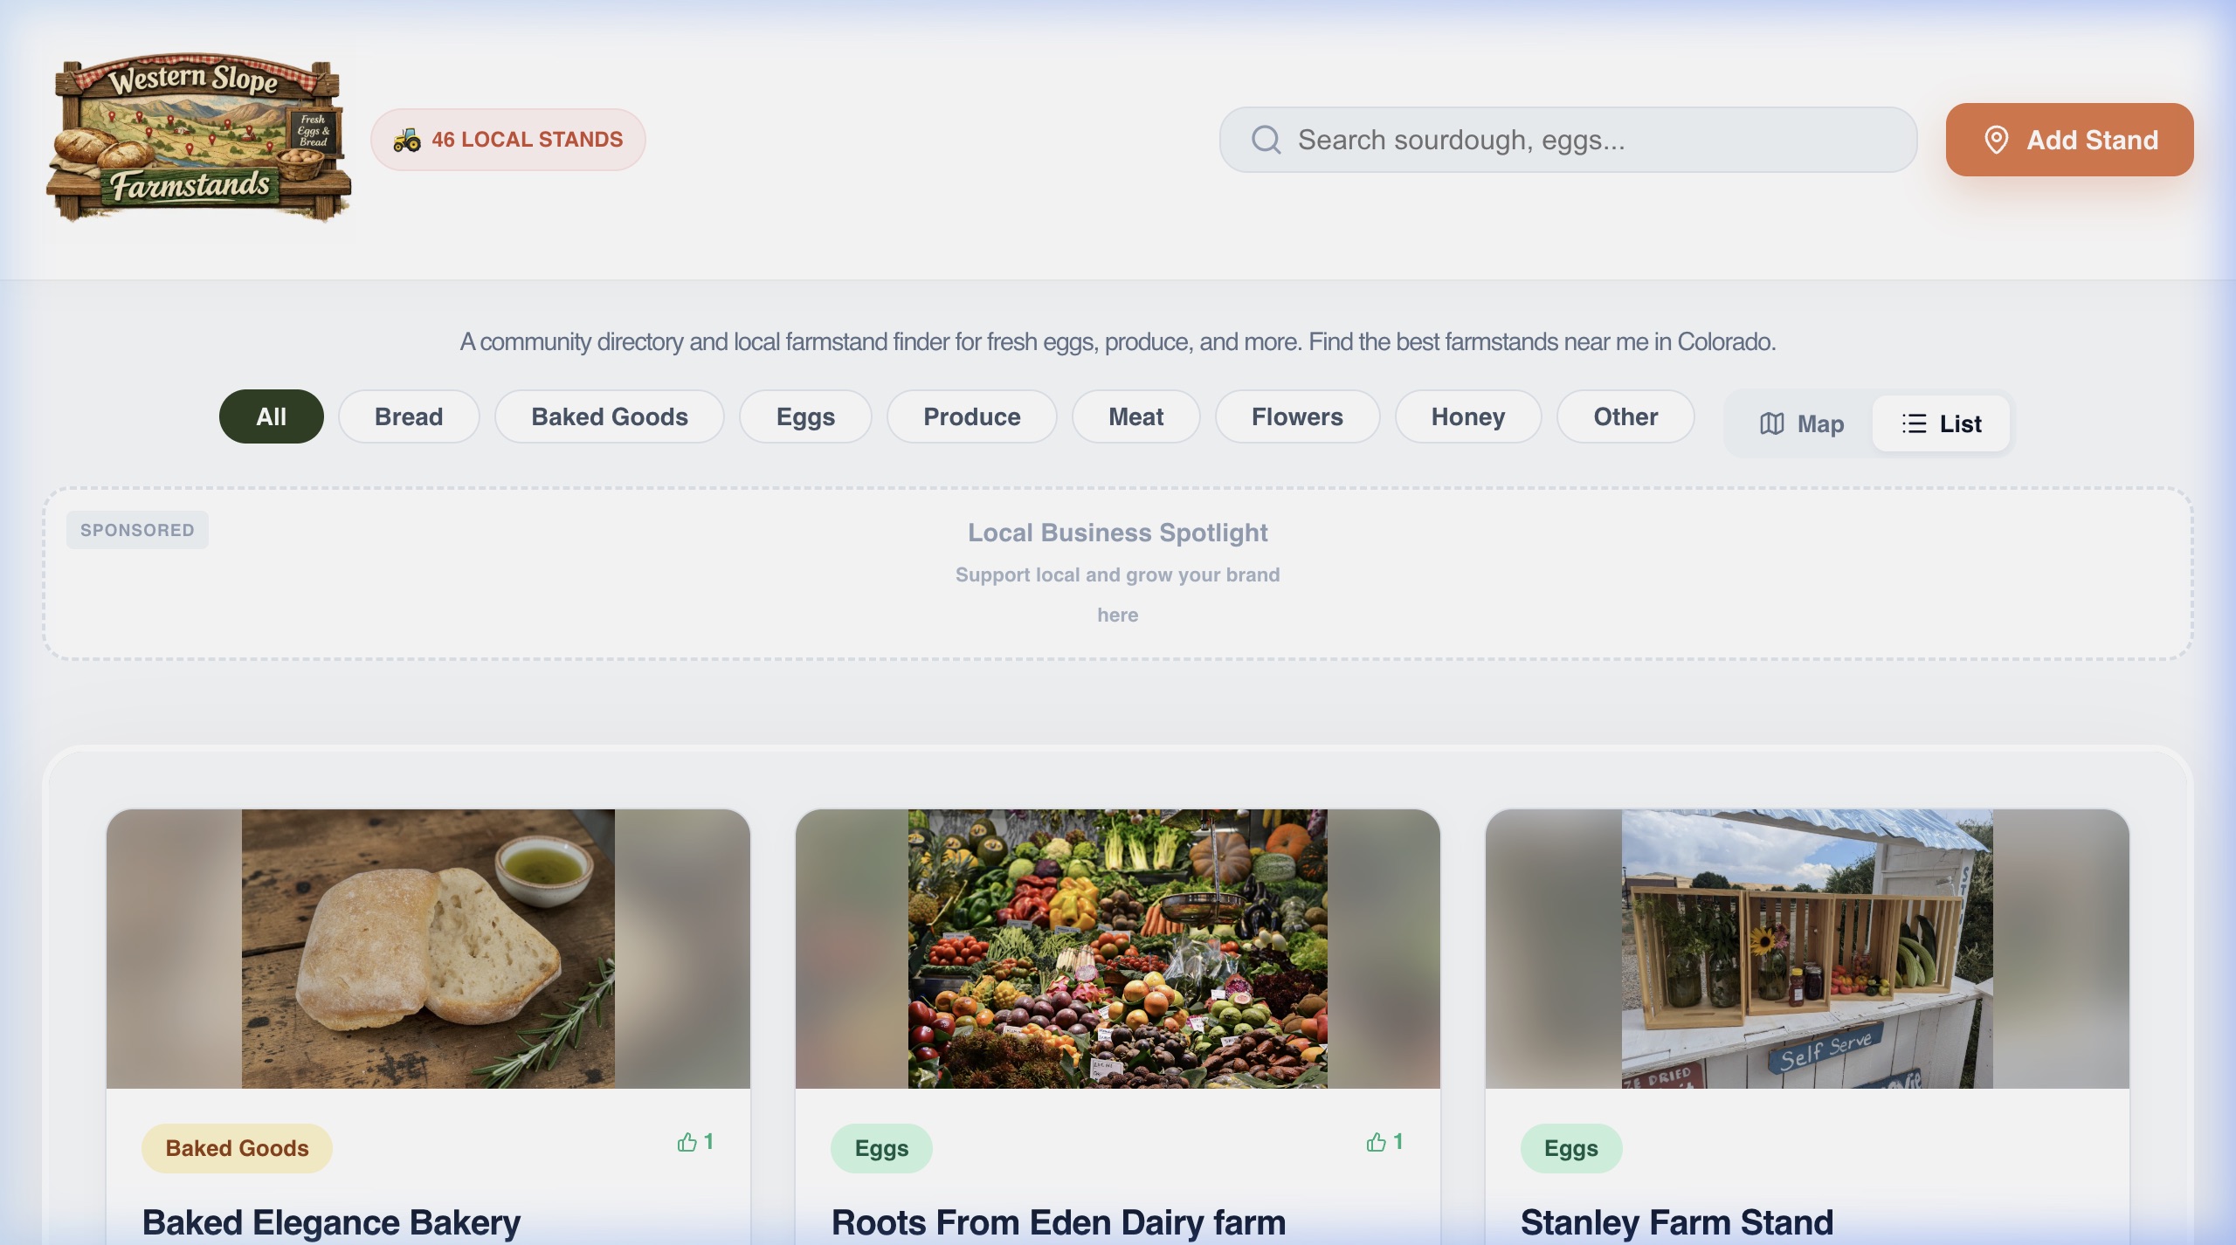Filter stands by Baked Goods pill
This screenshot has width=2236, height=1245.
[x=609, y=416]
